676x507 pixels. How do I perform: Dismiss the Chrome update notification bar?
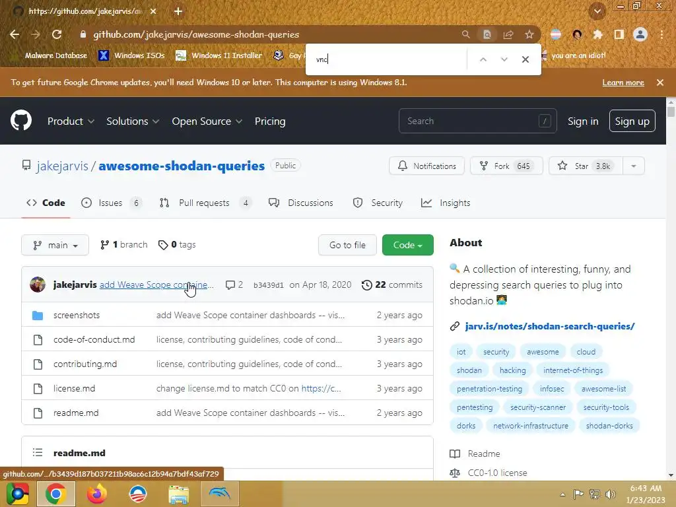pyautogui.click(x=659, y=83)
